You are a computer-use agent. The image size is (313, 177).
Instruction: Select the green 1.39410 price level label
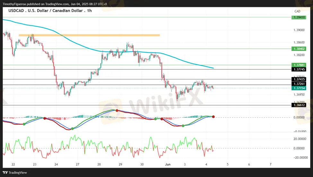[299, 17]
